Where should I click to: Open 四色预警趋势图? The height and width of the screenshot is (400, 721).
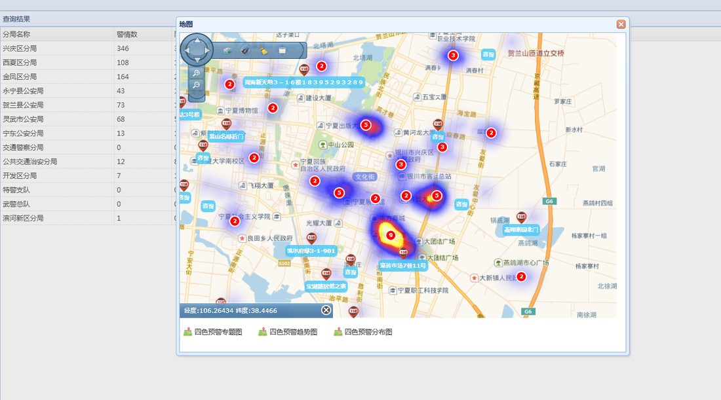point(288,332)
